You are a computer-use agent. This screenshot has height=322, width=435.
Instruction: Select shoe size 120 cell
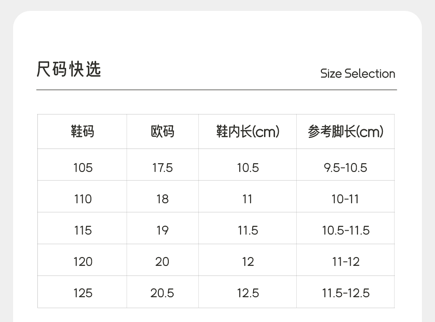pos(83,262)
